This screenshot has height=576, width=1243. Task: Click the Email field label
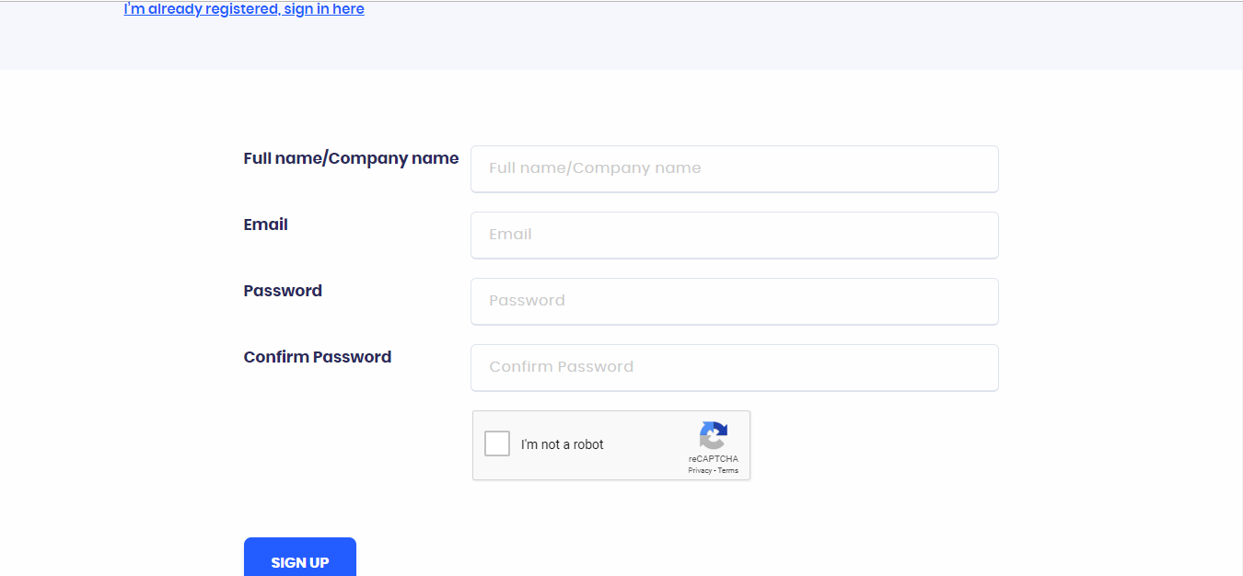point(265,225)
